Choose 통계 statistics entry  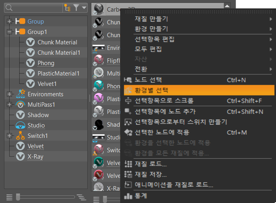(x=199, y=196)
